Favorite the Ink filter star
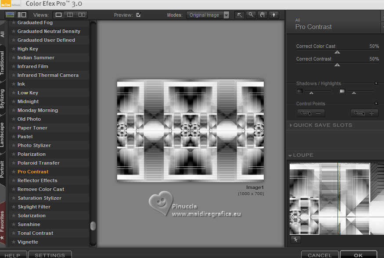 pos(14,84)
